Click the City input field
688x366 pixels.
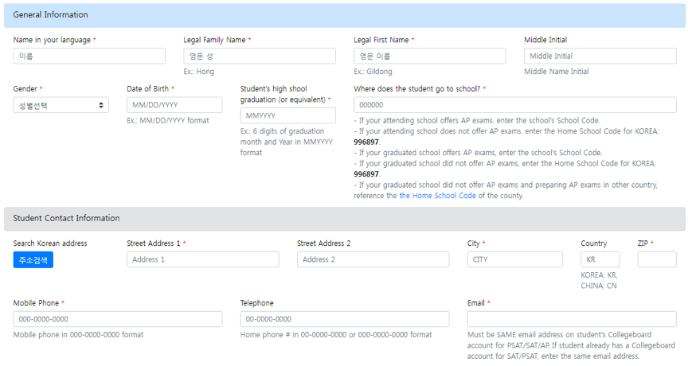(x=515, y=259)
